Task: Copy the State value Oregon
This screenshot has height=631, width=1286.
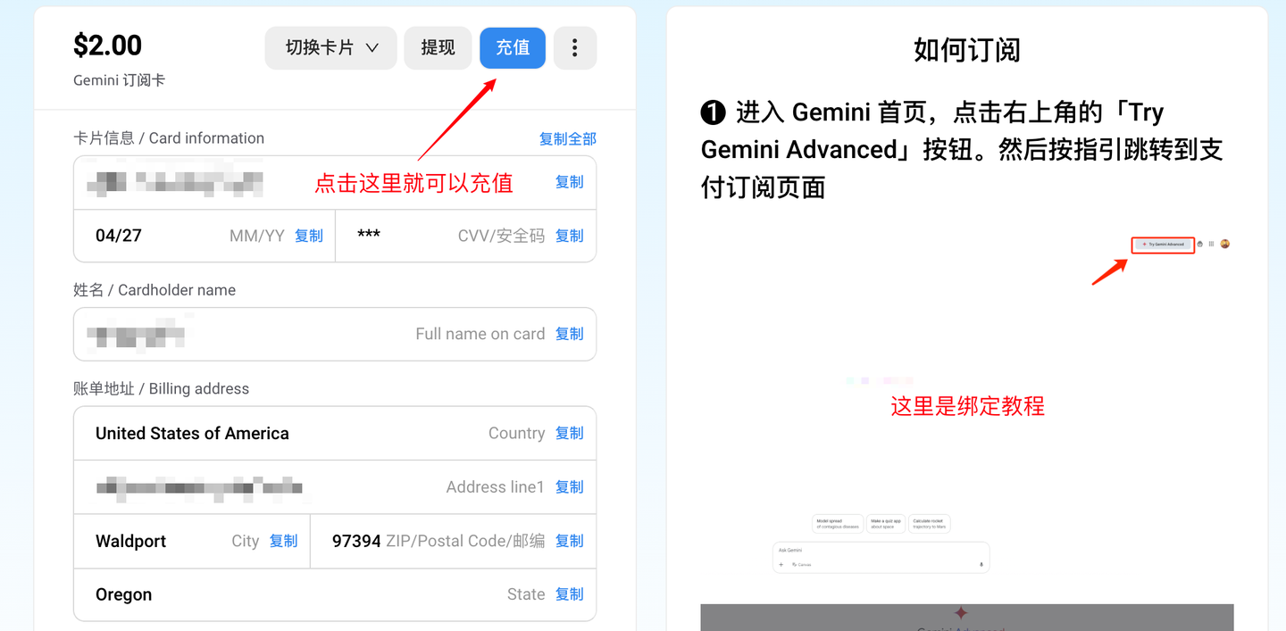Action: [x=569, y=594]
